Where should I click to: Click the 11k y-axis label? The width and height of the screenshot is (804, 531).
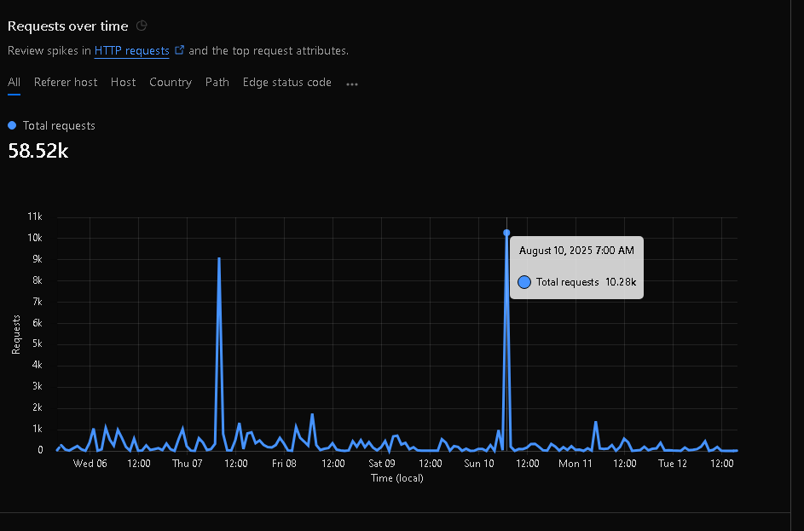pyautogui.click(x=35, y=216)
